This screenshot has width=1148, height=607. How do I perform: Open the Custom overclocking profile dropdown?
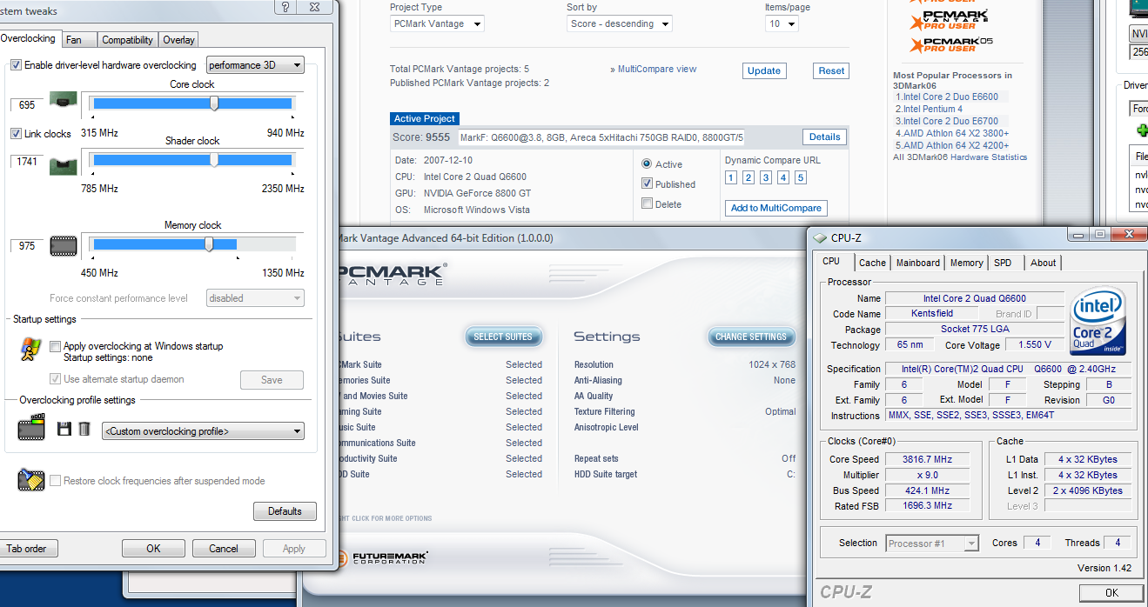(203, 430)
